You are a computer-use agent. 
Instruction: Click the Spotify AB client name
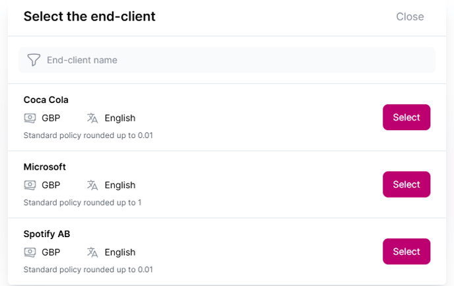(47, 234)
